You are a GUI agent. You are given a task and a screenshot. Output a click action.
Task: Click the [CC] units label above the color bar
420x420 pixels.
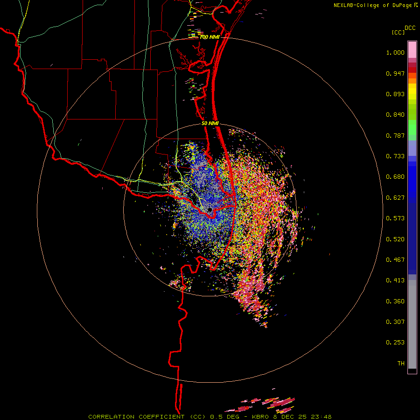[x=398, y=32]
